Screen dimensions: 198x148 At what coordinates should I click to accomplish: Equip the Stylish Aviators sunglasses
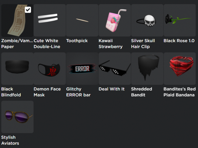[17, 117]
